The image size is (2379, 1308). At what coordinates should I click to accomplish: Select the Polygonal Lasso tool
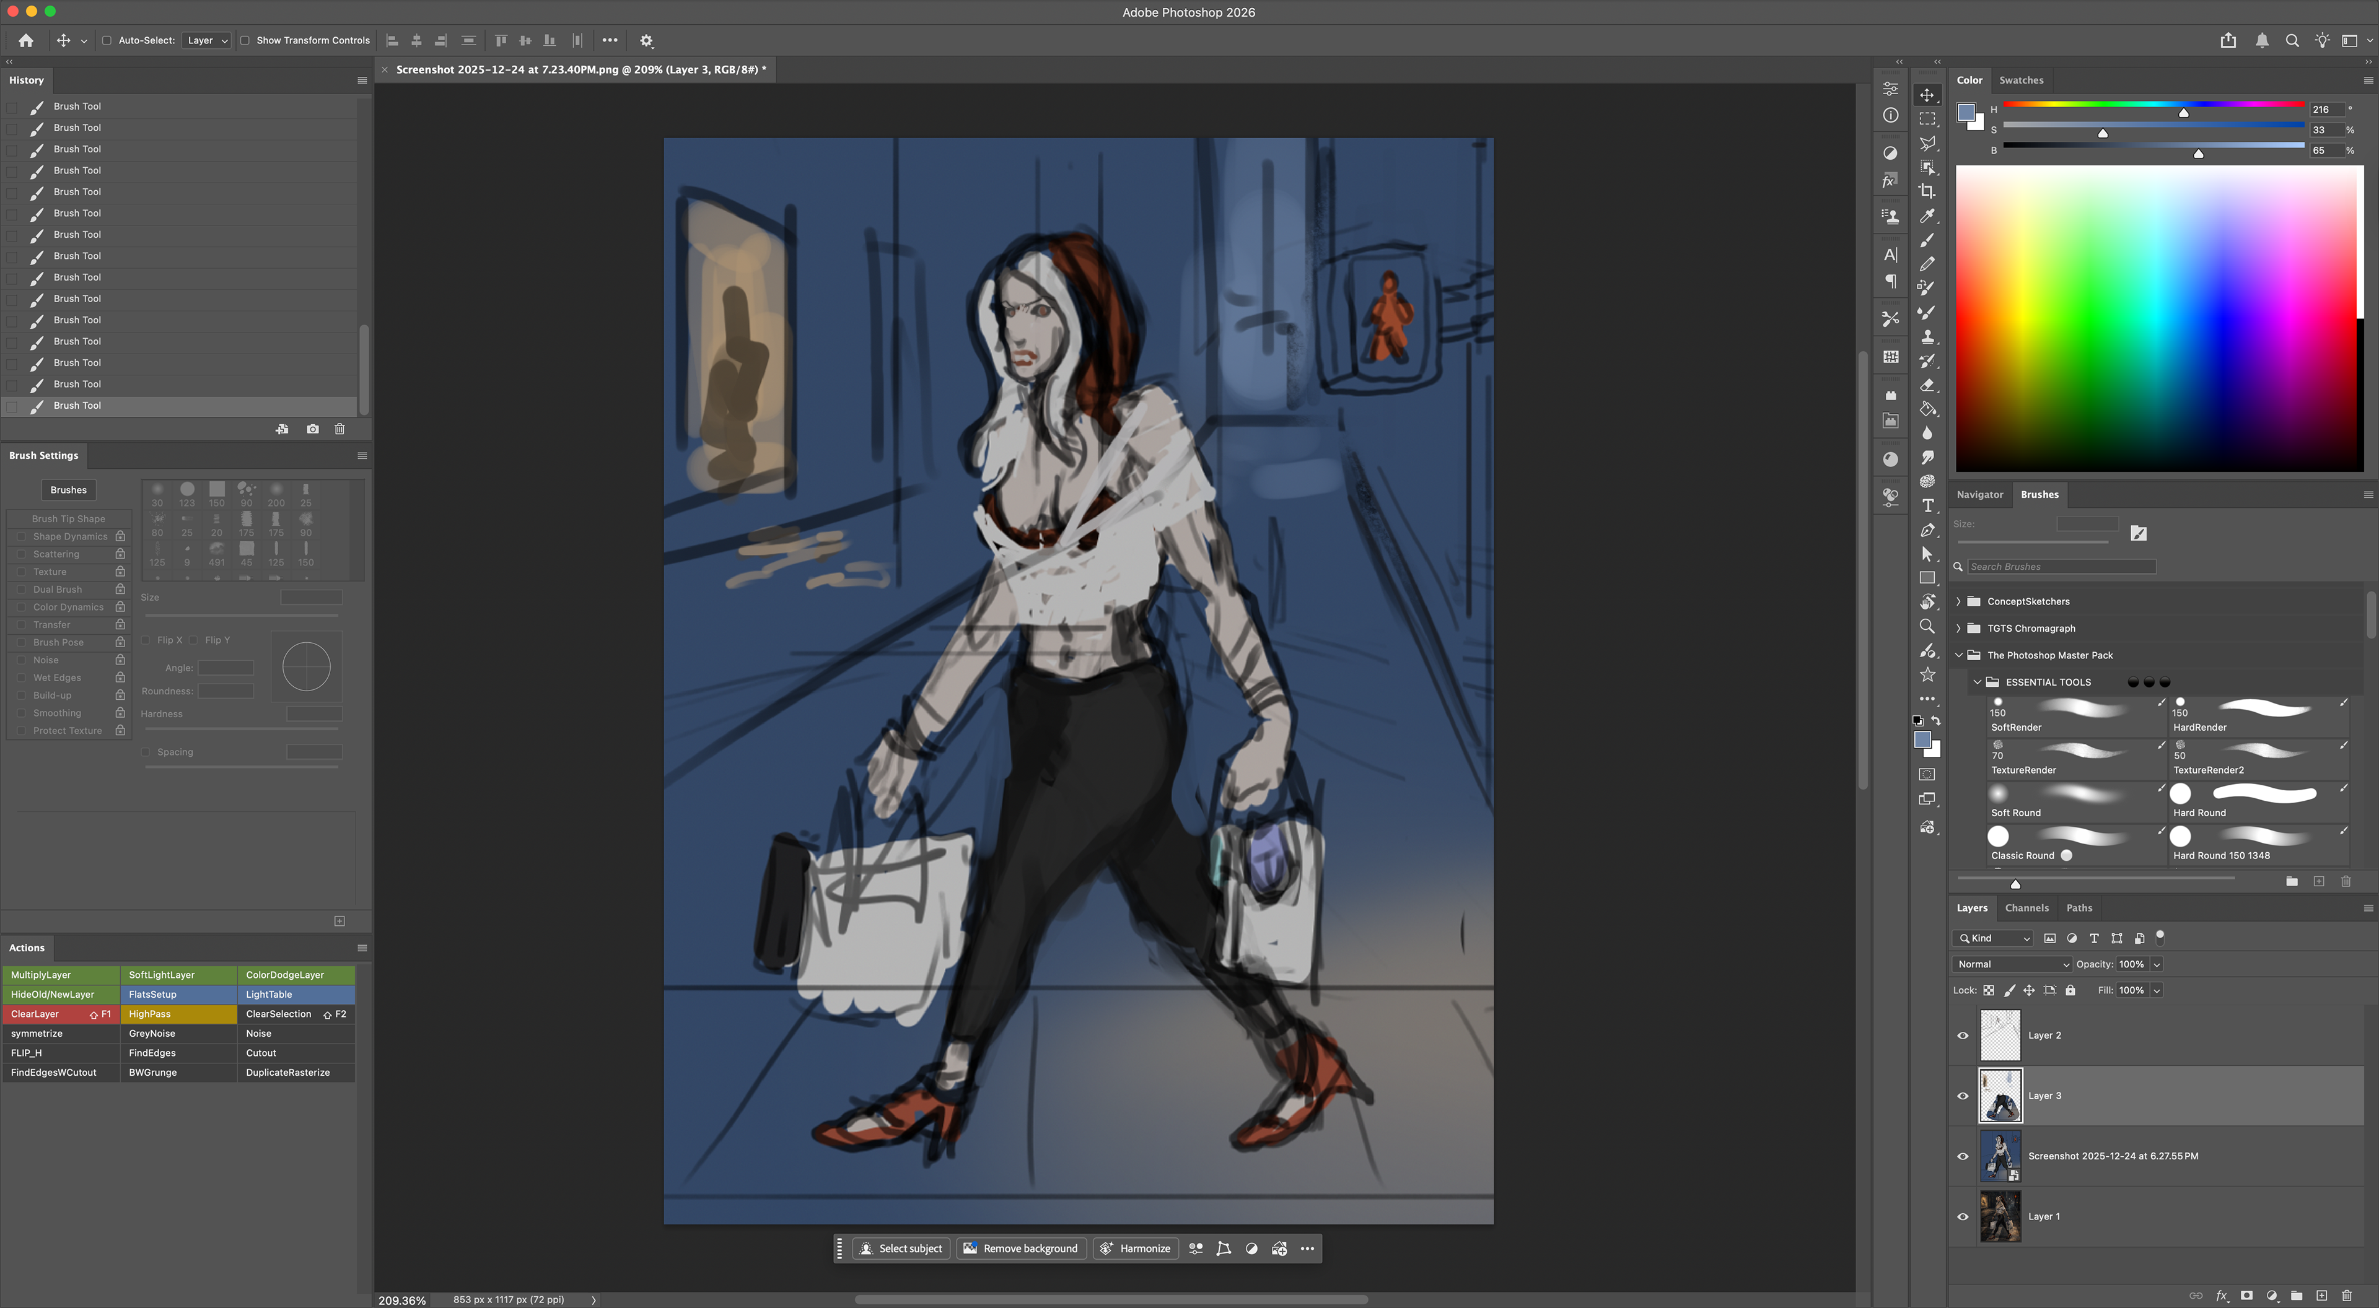click(1927, 143)
